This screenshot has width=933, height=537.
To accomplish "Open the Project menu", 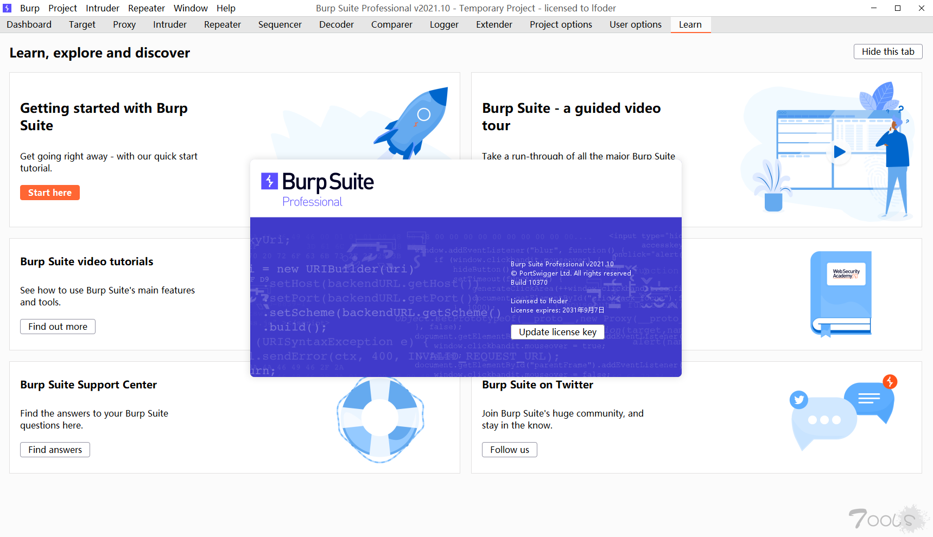I will [62, 8].
